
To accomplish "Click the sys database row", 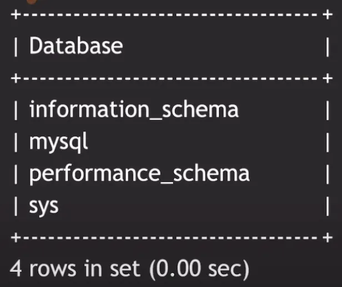I will pos(44,207).
